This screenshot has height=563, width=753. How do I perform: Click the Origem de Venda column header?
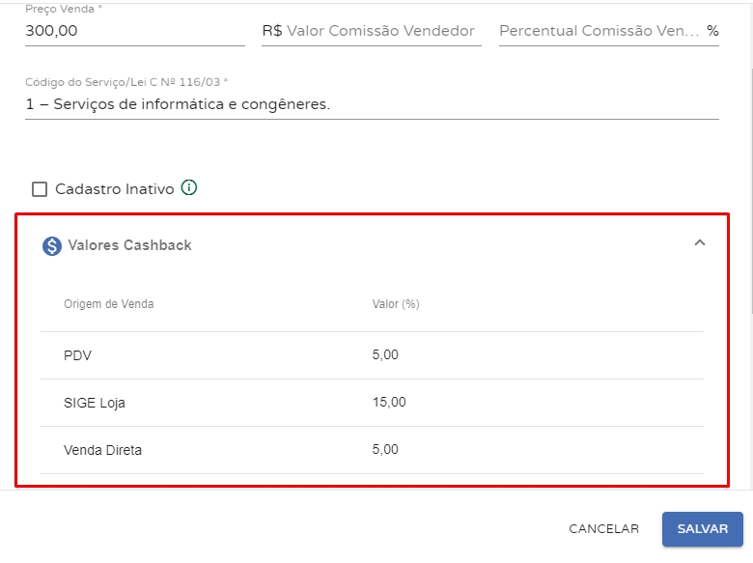(x=108, y=304)
